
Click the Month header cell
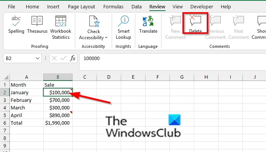(x=27, y=85)
